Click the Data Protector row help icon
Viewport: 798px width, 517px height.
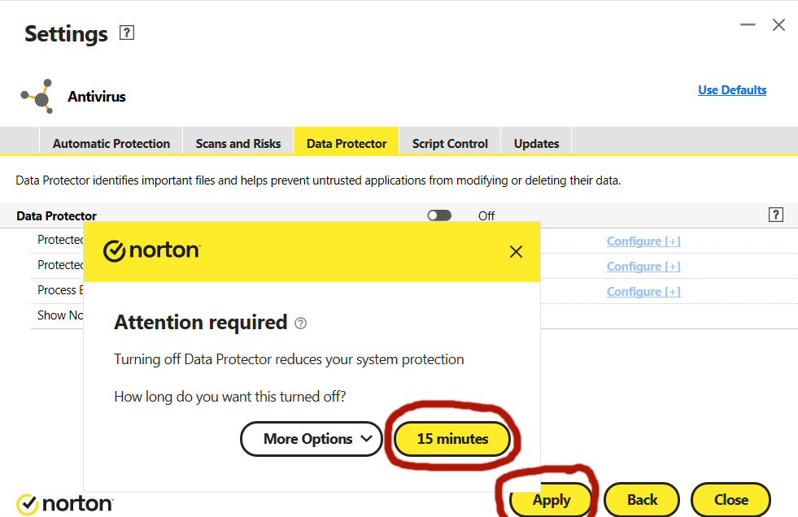pos(775,215)
